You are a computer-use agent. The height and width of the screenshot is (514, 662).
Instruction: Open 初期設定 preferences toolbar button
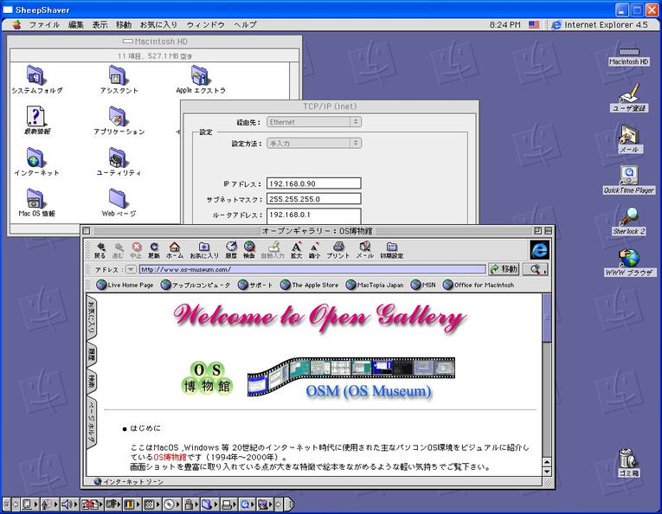392,250
